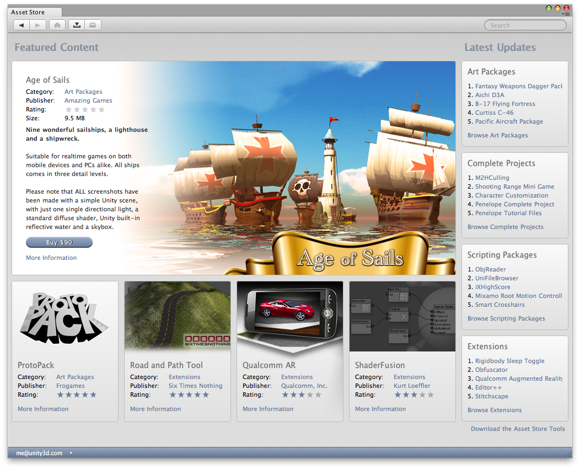580x469 pixels.
Task: Open Obfuscator listing
Action: click(491, 370)
